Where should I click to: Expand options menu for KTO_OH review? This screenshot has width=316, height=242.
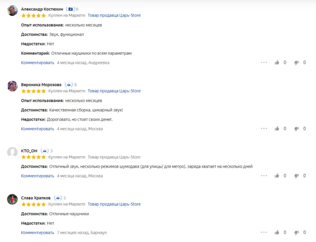click(264, 176)
